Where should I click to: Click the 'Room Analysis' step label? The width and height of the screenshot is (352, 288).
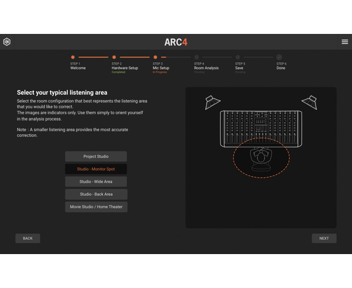206,68
